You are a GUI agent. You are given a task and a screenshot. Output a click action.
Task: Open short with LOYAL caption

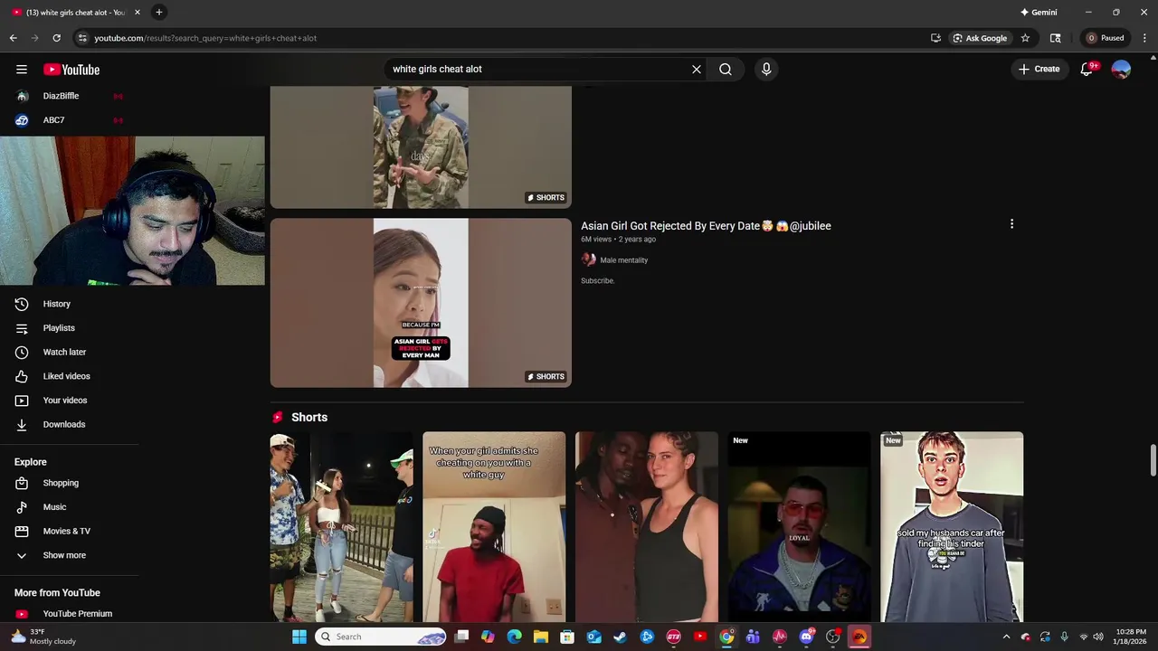tap(799, 526)
